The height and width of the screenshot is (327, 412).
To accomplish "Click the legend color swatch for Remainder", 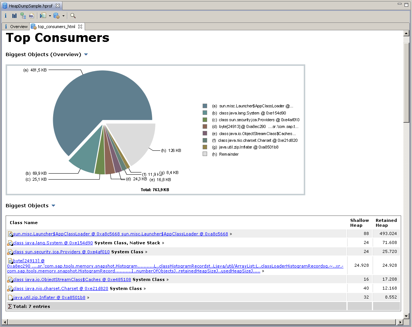I will pos(205,154).
